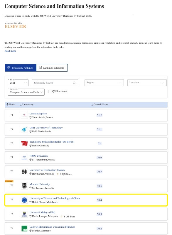Click the Sponsored badge on Monash row

point(9,181)
